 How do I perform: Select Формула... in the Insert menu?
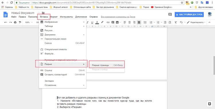pos(63,54)
